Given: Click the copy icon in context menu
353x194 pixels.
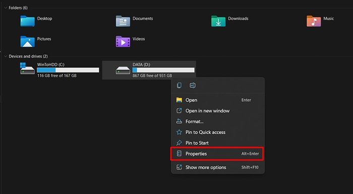Looking at the screenshot, I should 179,85.
